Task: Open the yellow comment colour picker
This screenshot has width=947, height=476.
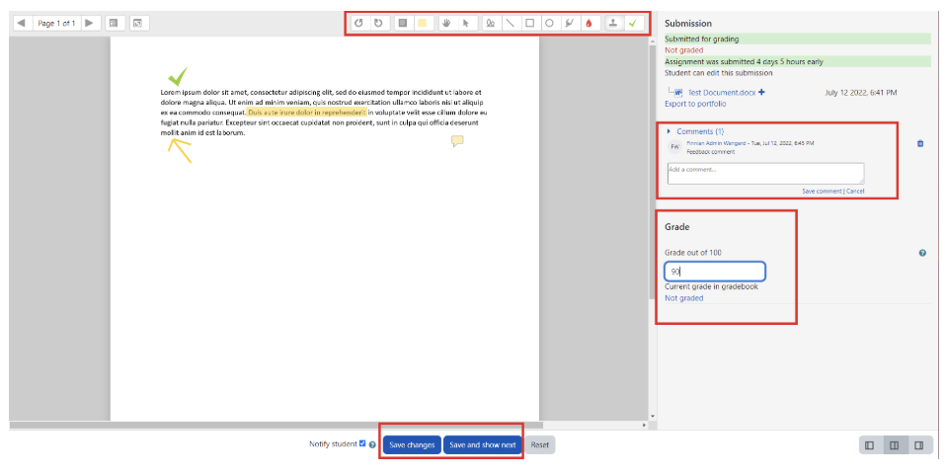Action: [422, 22]
